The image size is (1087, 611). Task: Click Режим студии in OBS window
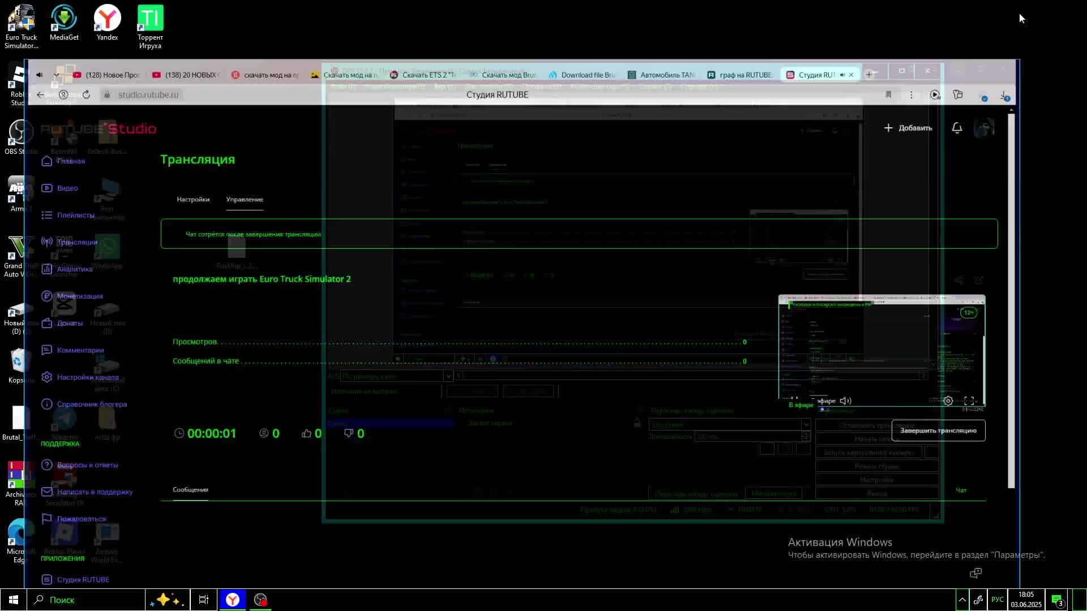pyautogui.click(x=876, y=466)
